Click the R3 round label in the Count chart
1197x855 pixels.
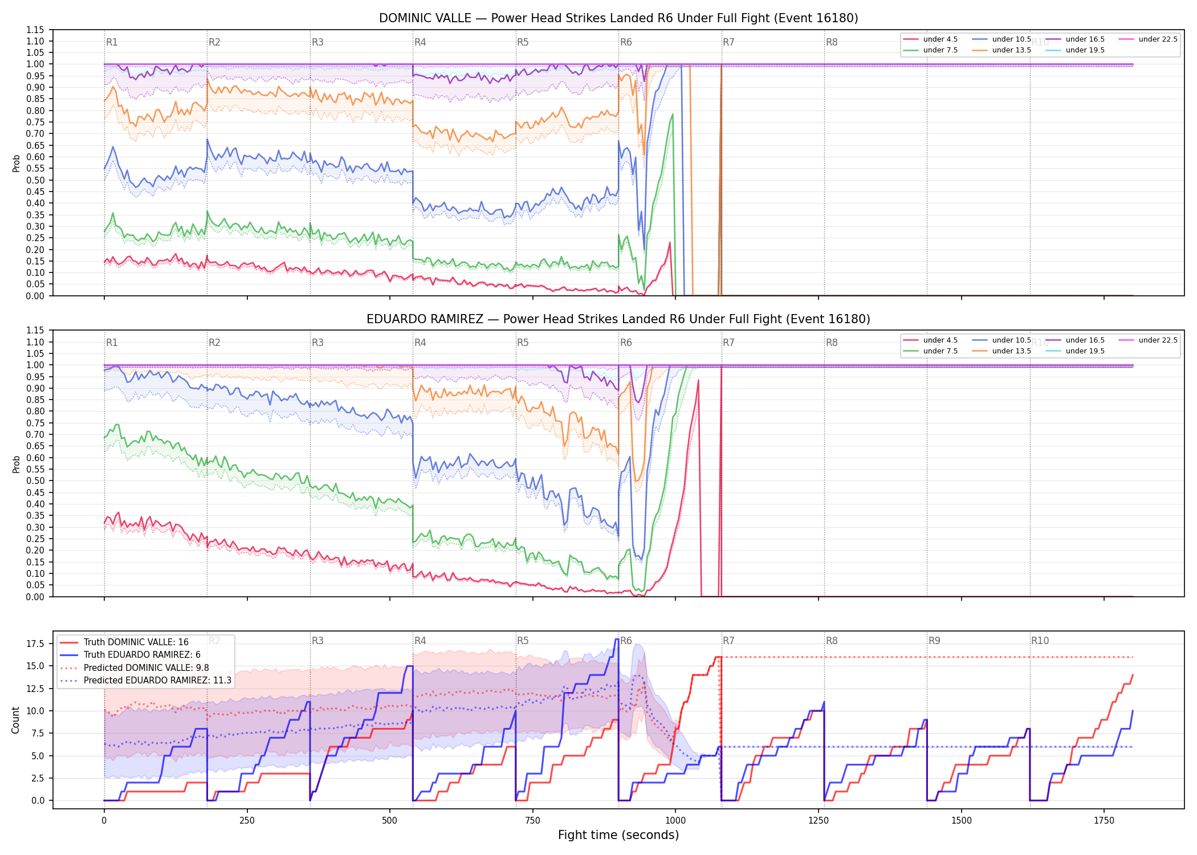[x=317, y=641]
